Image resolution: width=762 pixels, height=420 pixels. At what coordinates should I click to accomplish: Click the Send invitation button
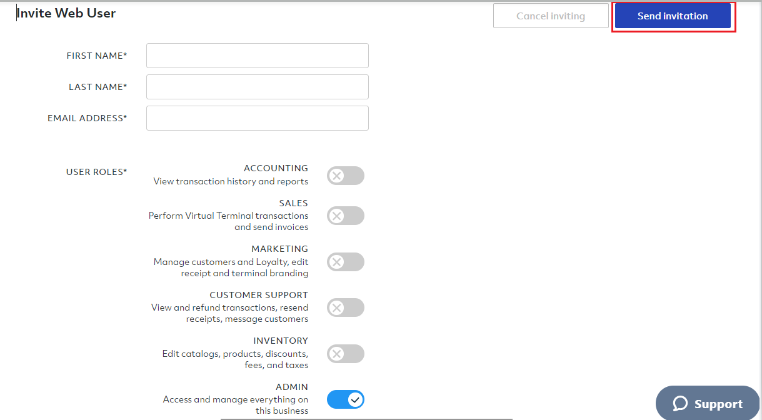click(673, 16)
